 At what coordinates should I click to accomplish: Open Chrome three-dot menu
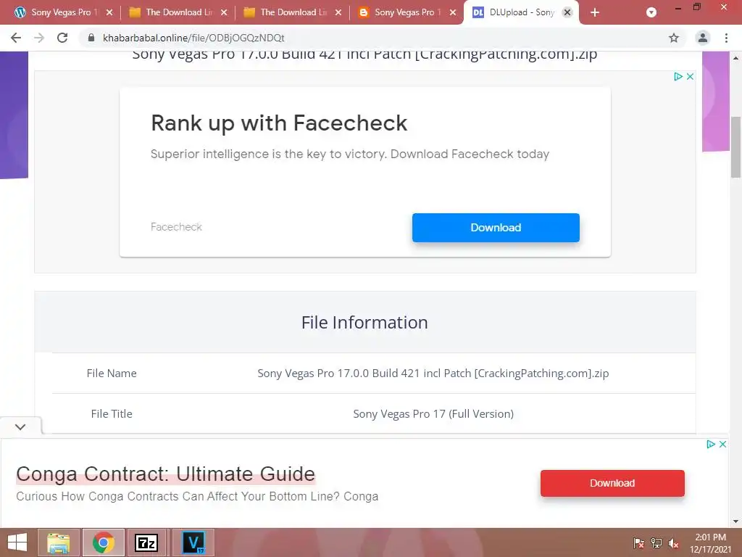pyautogui.click(x=726, y=38)
